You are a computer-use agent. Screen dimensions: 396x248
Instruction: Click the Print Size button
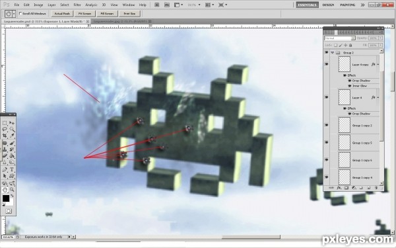[129, 14]
